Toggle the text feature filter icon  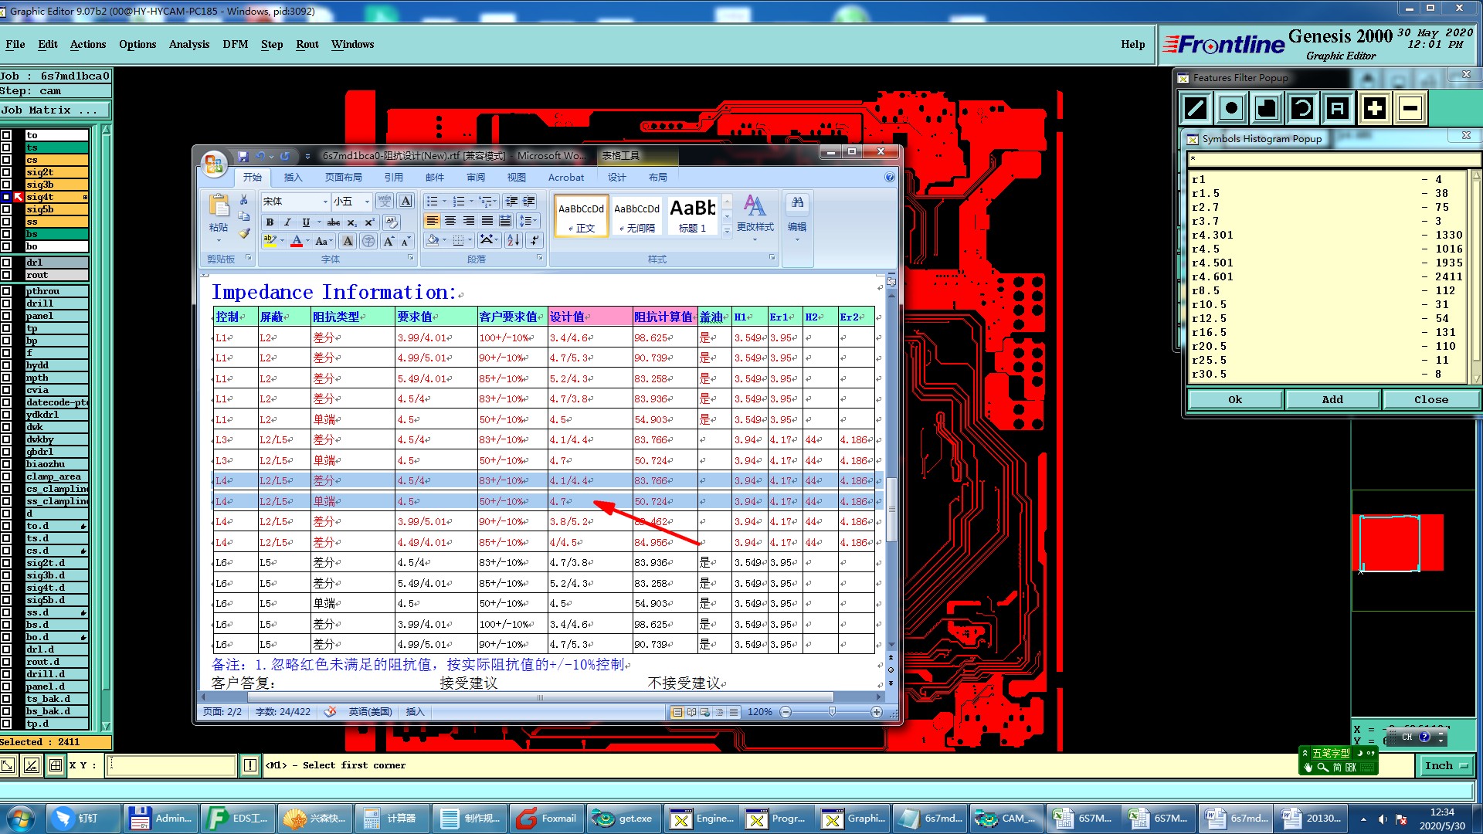(1338, 108)
